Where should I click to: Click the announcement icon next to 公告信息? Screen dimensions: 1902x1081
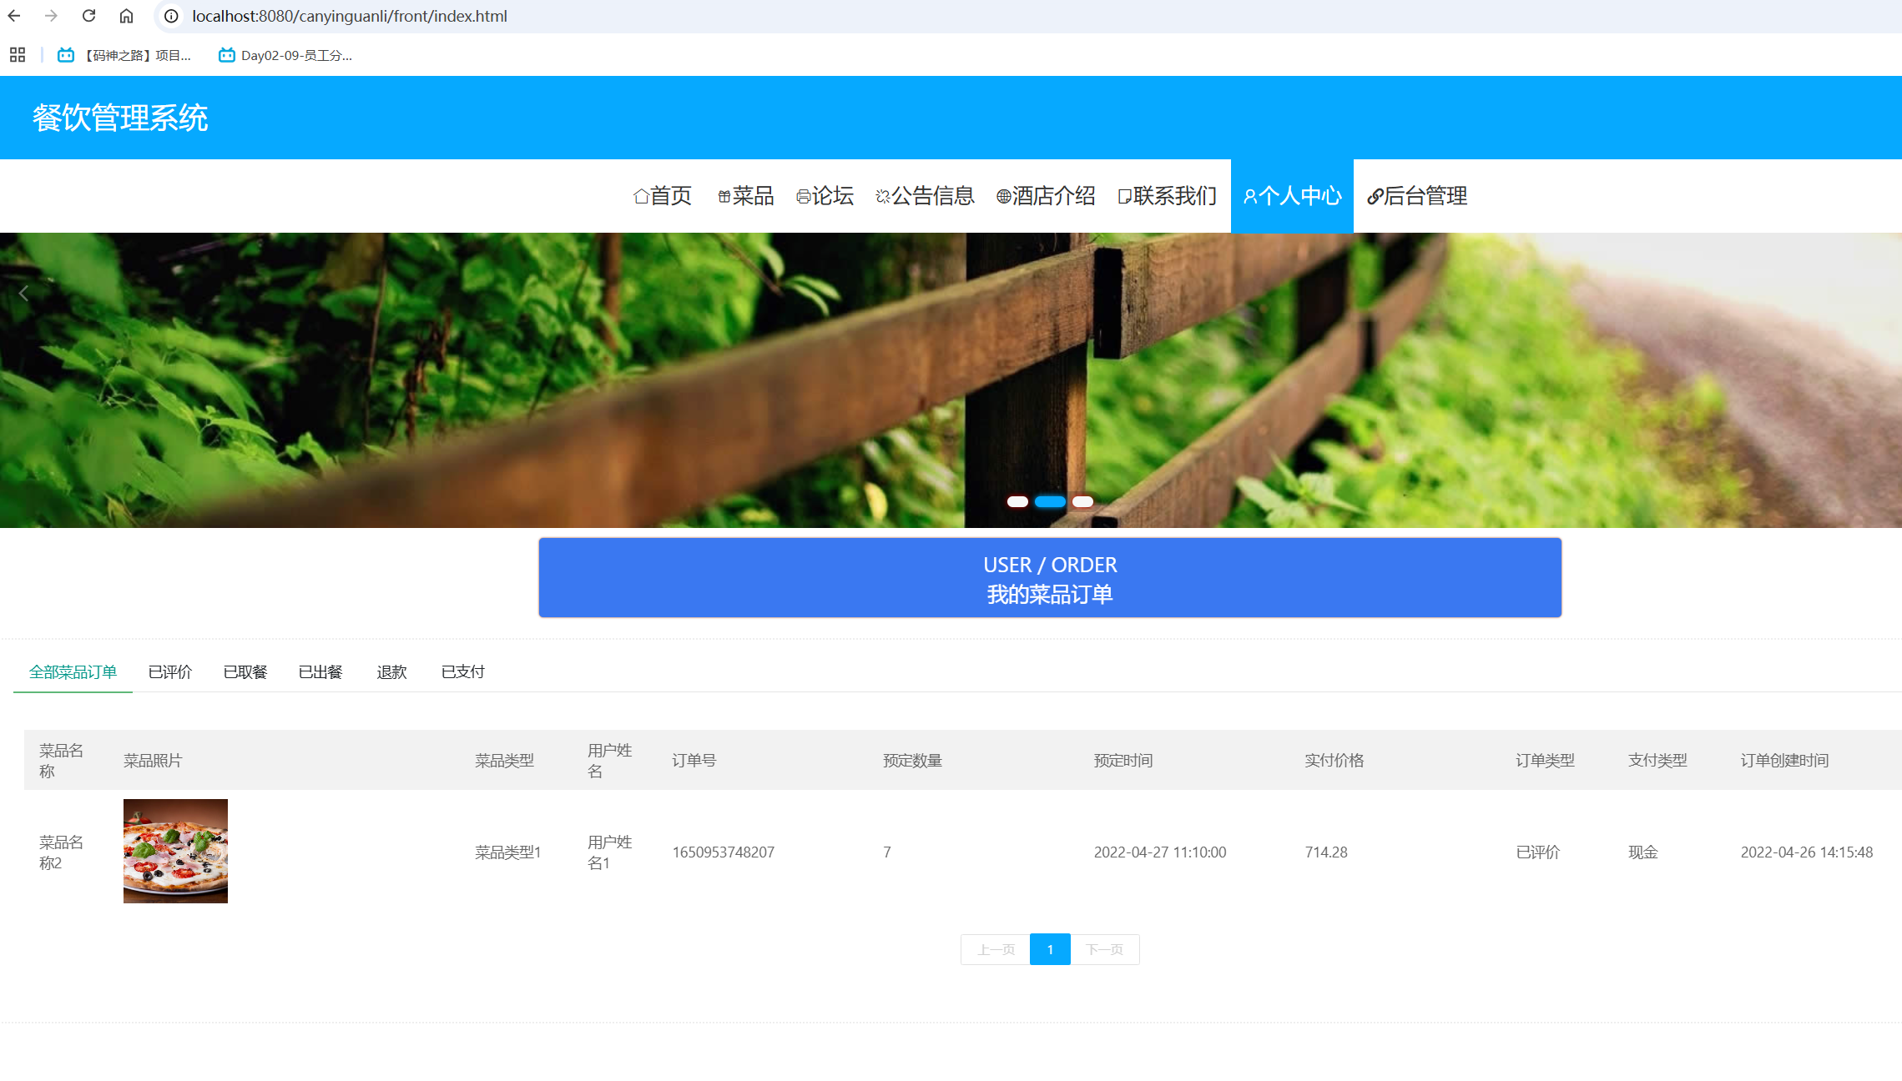click(883, 195)
